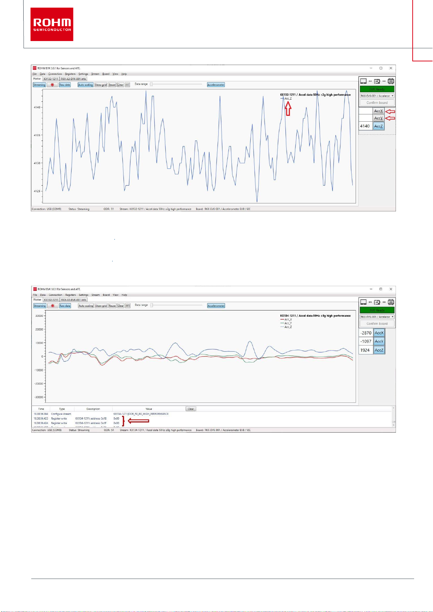This screenshot has height=612, width=433.
Task: Enable Auto scaling in the lower window
Action: [x=86, y=306]
